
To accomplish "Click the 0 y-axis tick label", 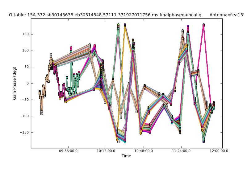I will click(27, 83).
